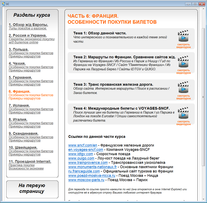
Task: Open section 10. Швейцария
Action: click(x=23, y=147)
